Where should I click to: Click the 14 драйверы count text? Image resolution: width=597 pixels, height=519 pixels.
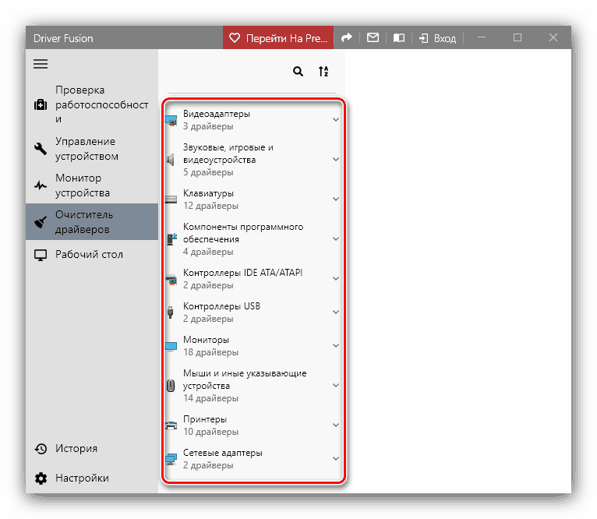pos(210,398)
